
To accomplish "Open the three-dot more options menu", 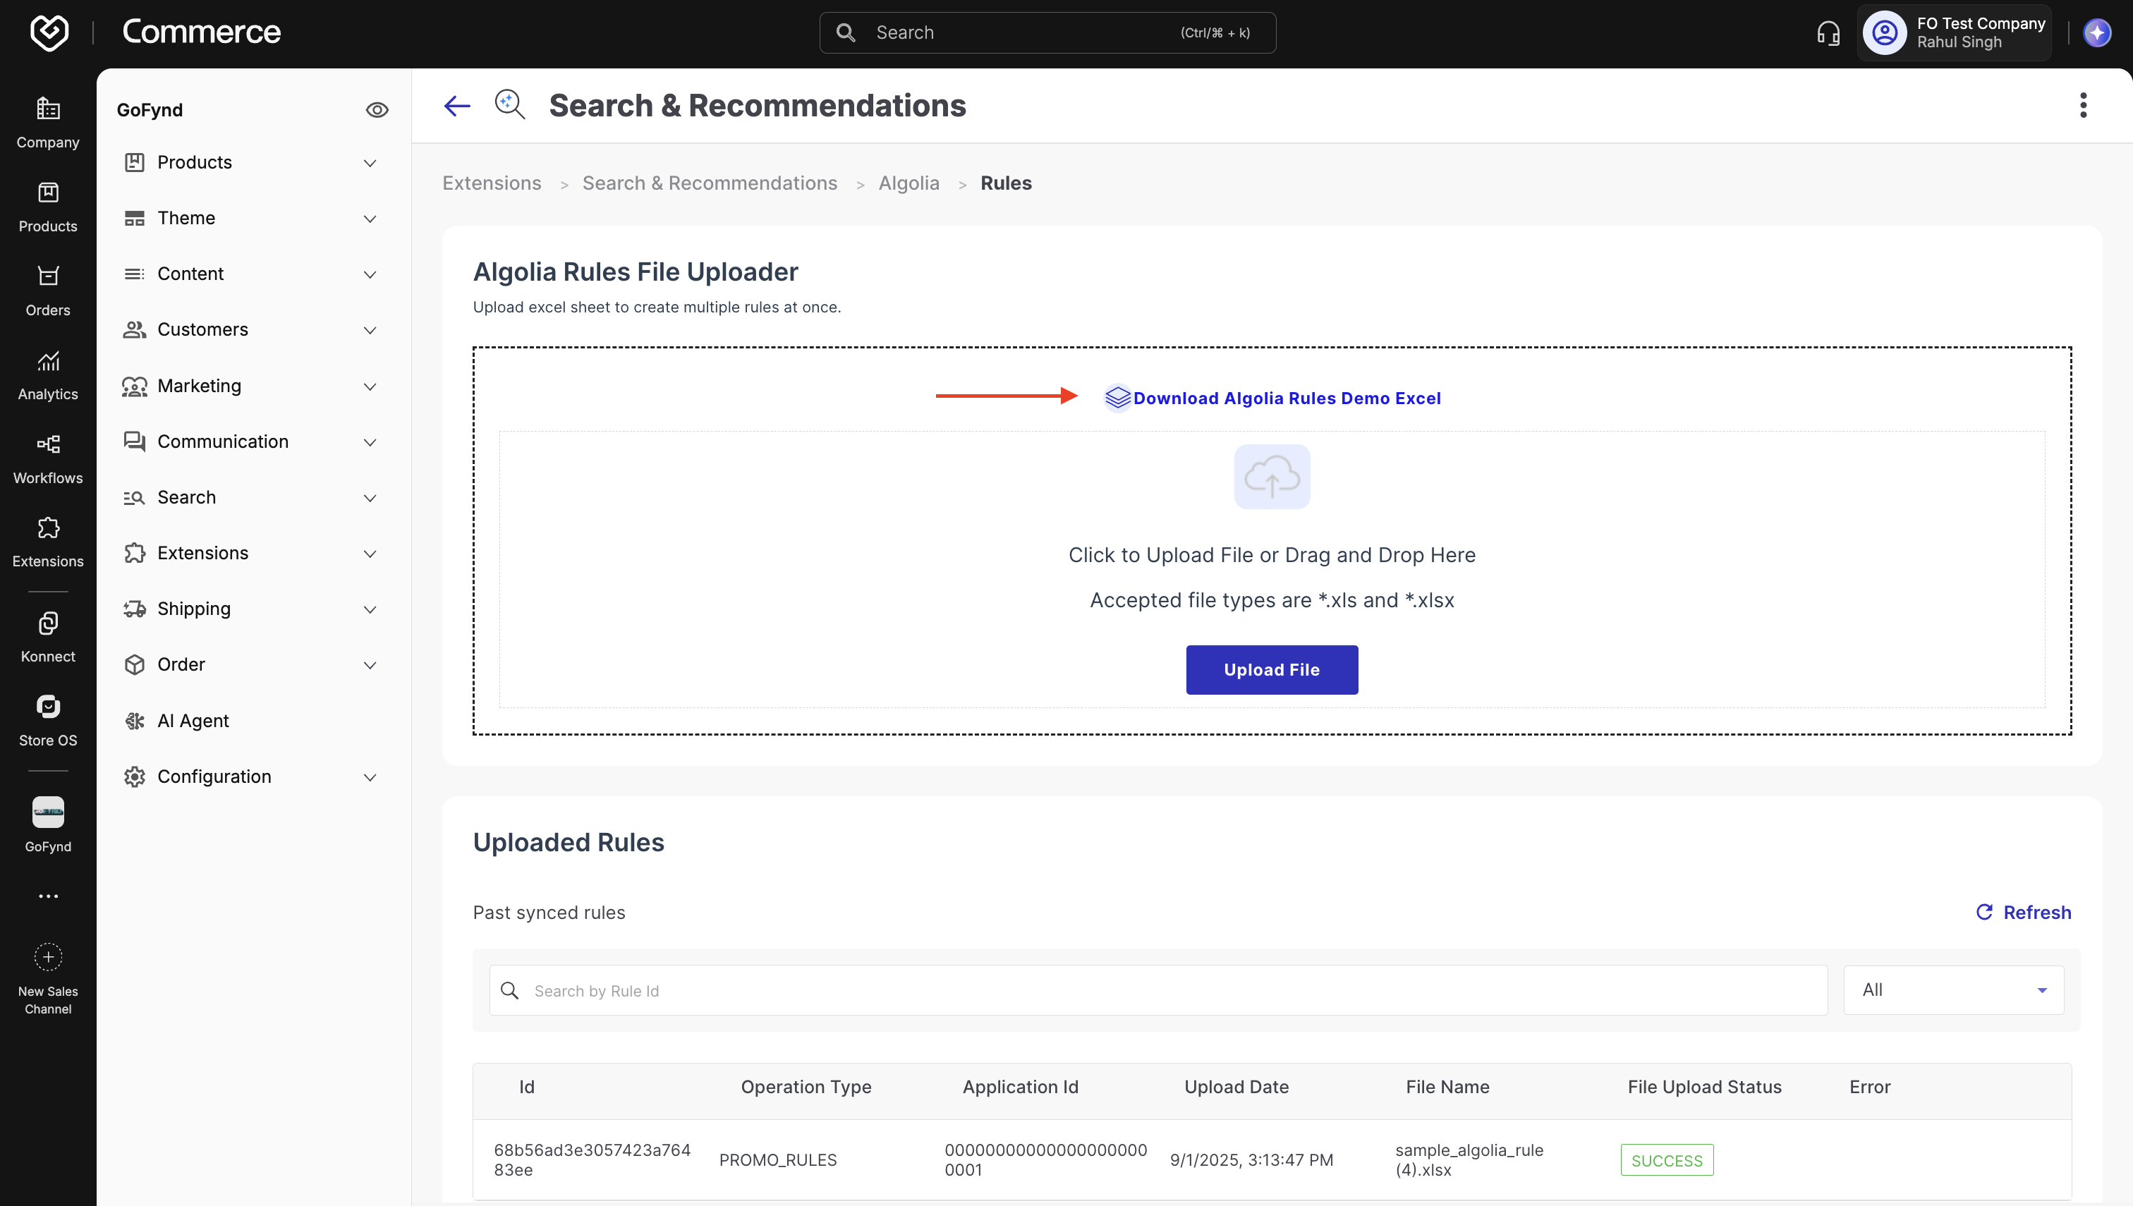I will [x=2082, y=105].
